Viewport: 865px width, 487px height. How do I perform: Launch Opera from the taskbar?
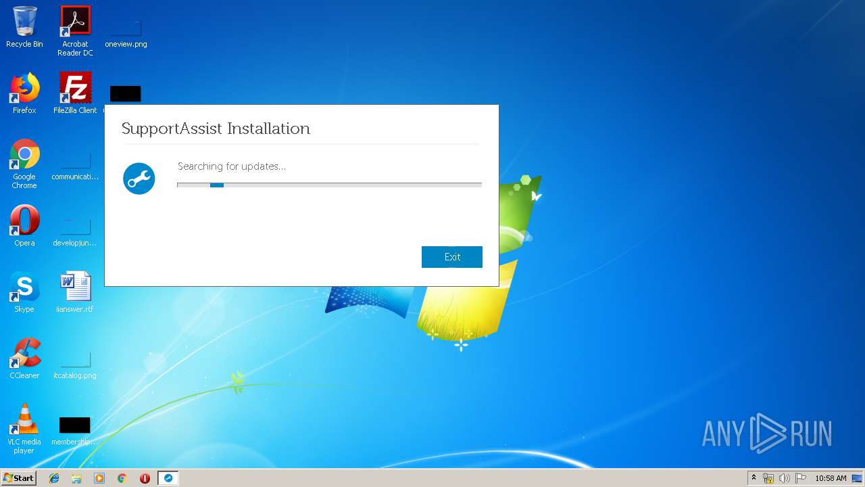coord(145,478)
